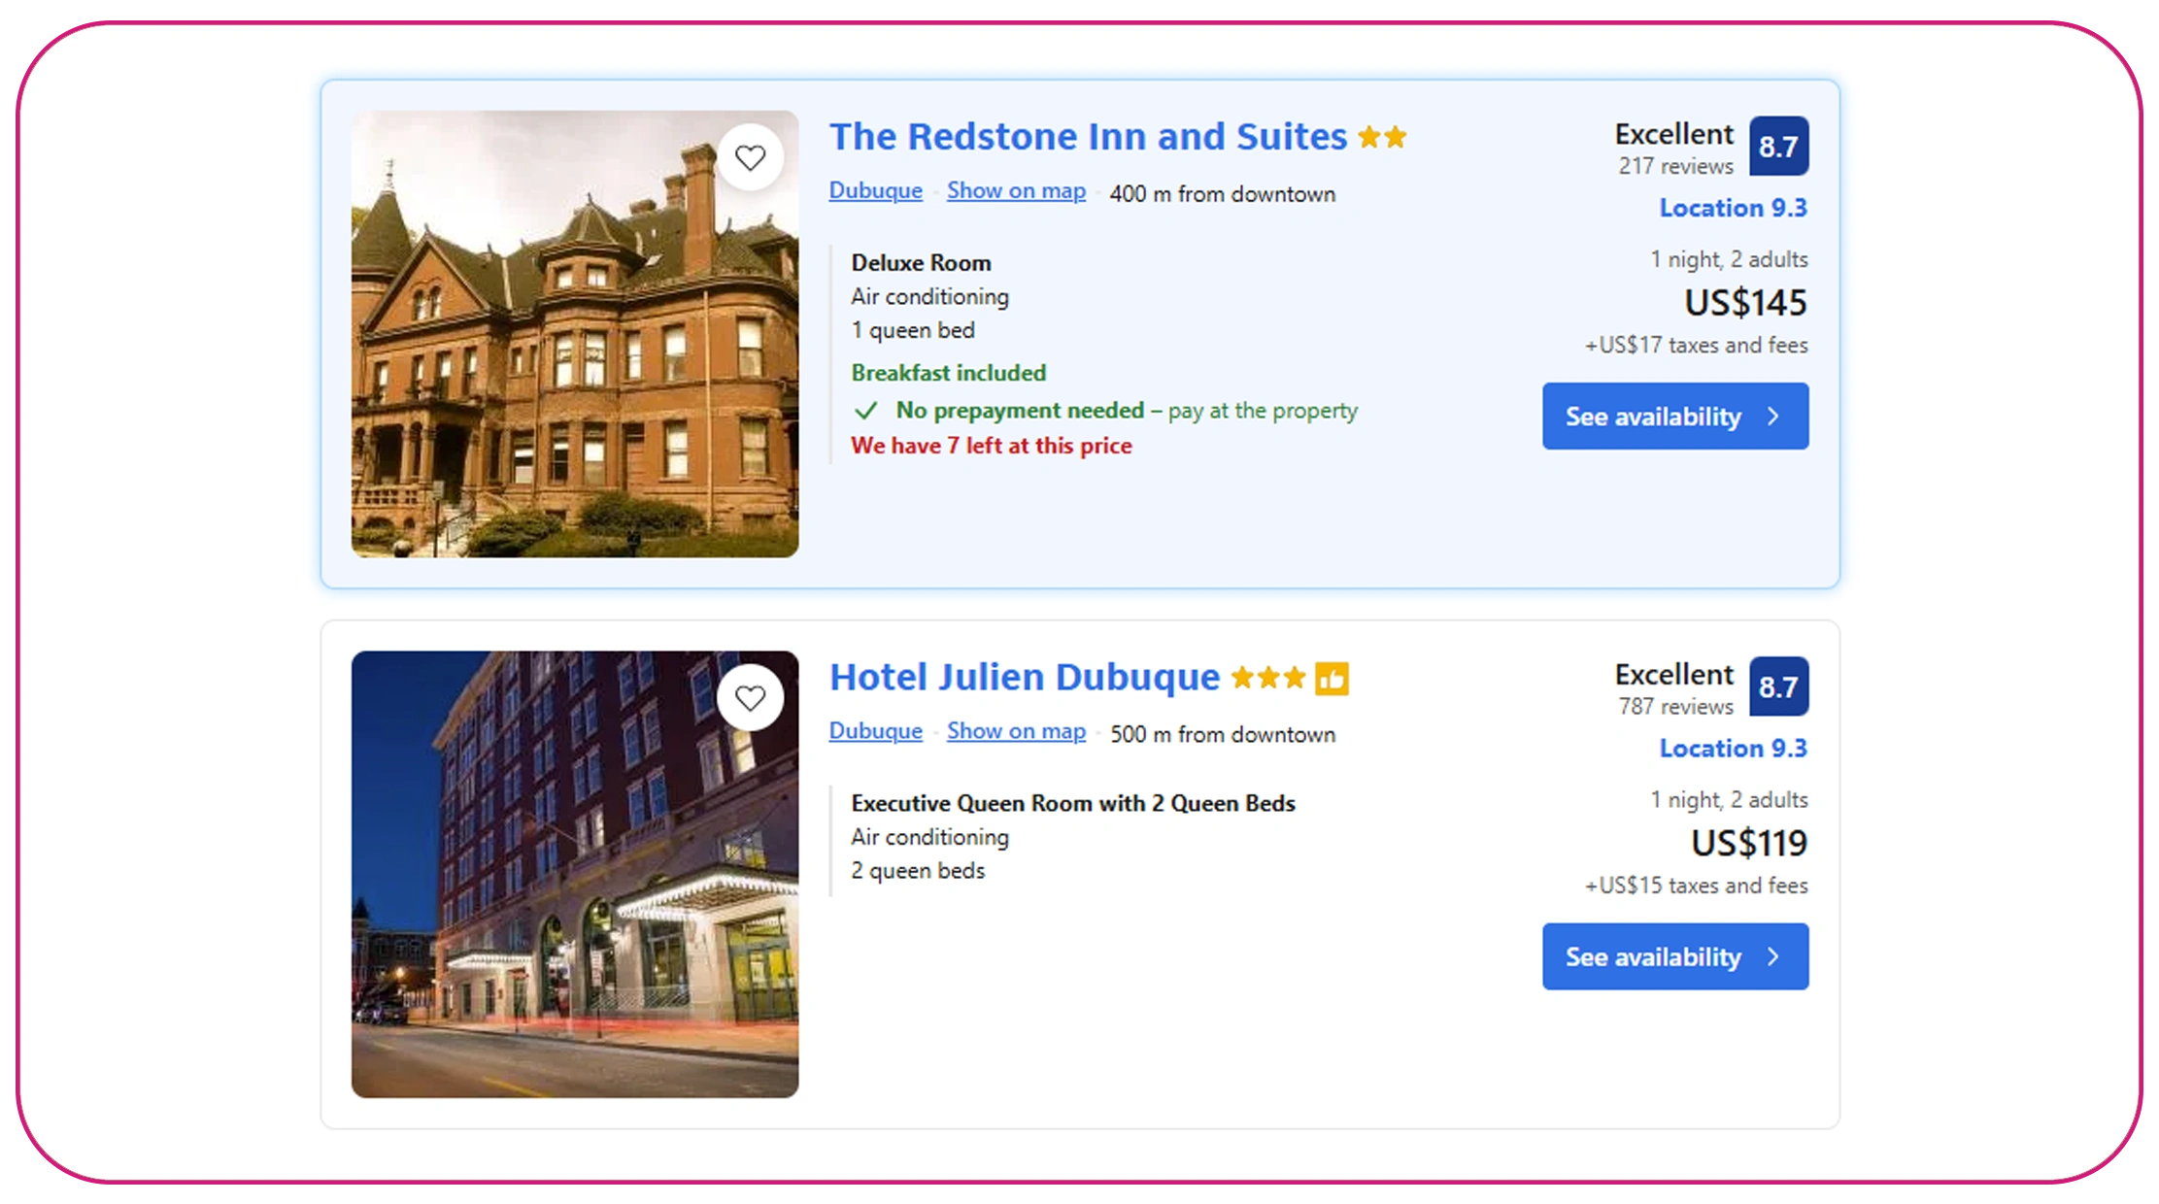
Task: Open the Redstone Inn building photo
Action: (x=575, y=334)
